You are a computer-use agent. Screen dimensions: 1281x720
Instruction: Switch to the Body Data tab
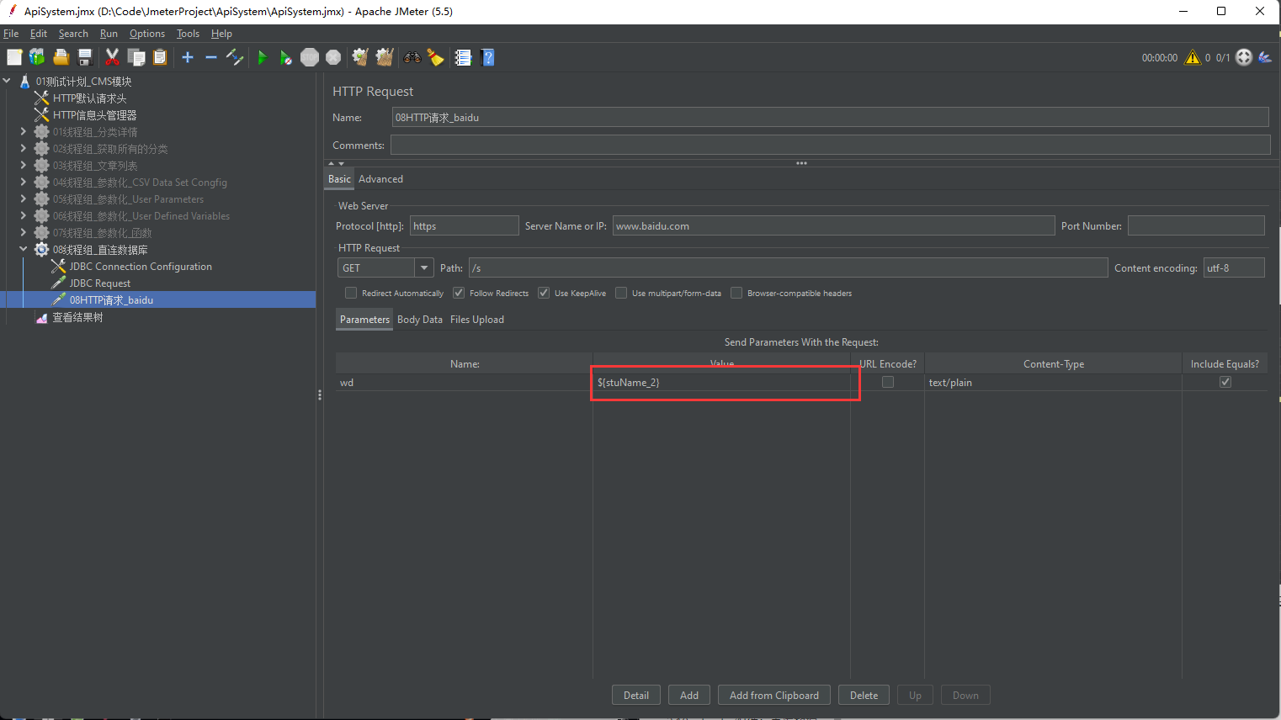click(420, 320)
